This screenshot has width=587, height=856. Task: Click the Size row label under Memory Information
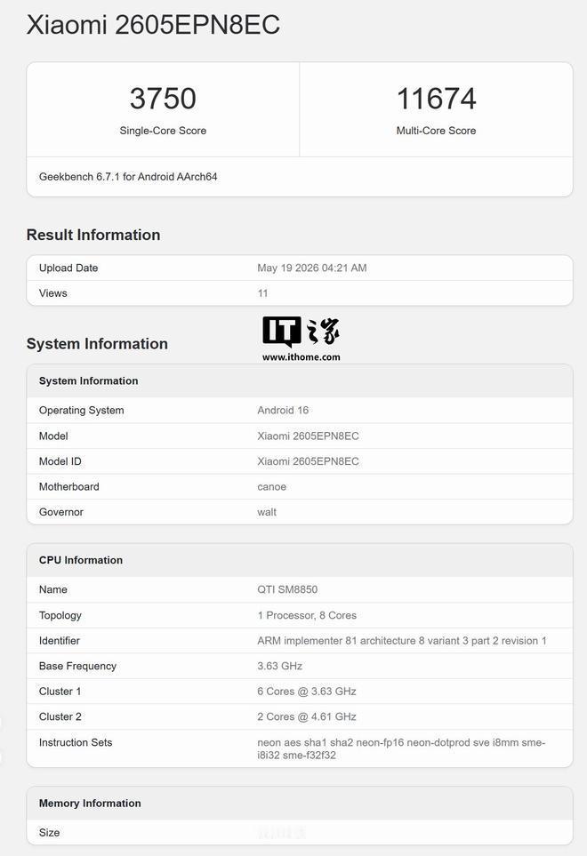[x=49, y=833]
